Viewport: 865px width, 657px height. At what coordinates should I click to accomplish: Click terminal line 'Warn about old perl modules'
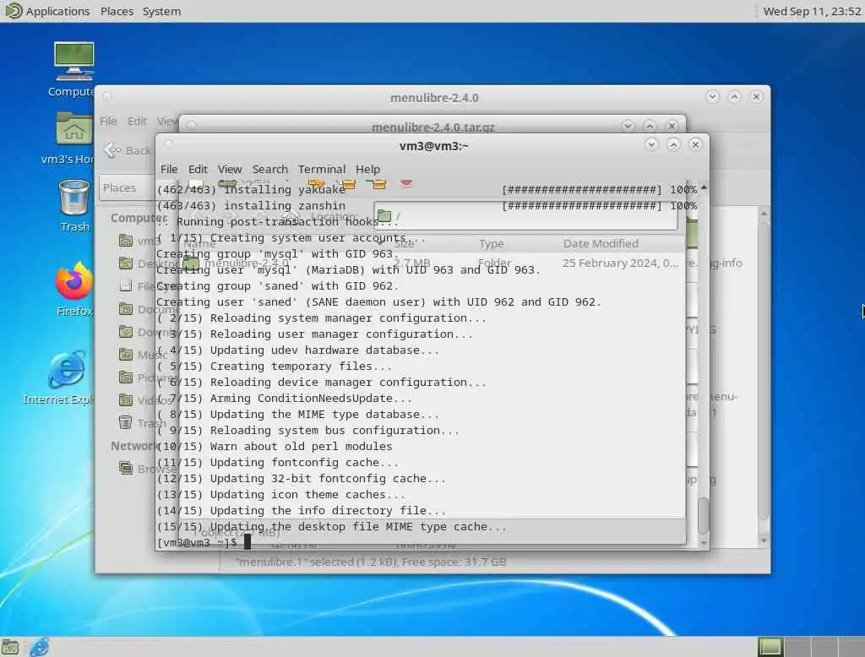pyautogui.click(x=275, y=446)
